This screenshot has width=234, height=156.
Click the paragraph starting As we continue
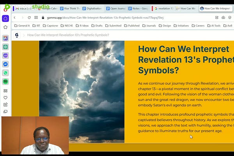coord(186,94)
